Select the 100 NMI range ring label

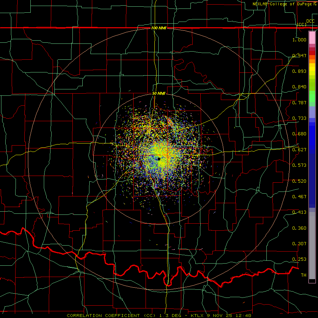click(159, 28)
